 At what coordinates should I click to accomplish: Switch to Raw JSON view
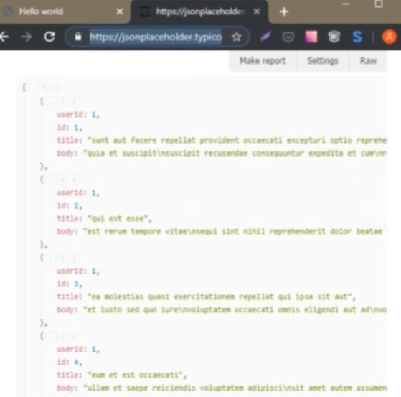[368, 61]
